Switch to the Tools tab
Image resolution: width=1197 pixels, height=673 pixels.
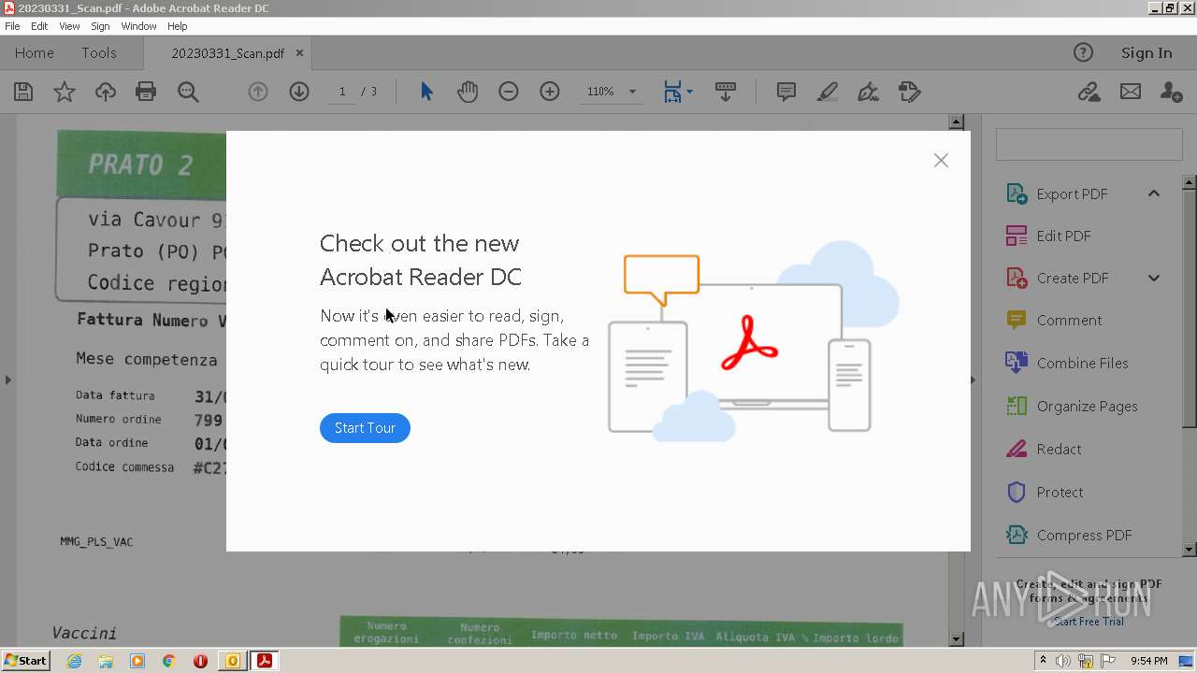tap(99, 53)
